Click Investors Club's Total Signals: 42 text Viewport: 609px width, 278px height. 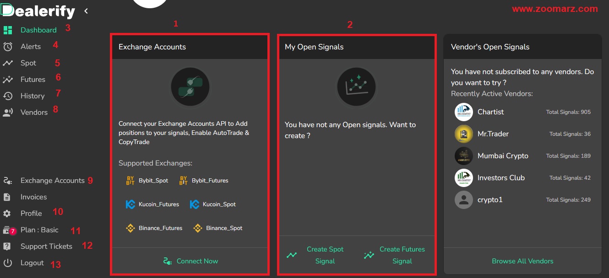tap(570, 178)
